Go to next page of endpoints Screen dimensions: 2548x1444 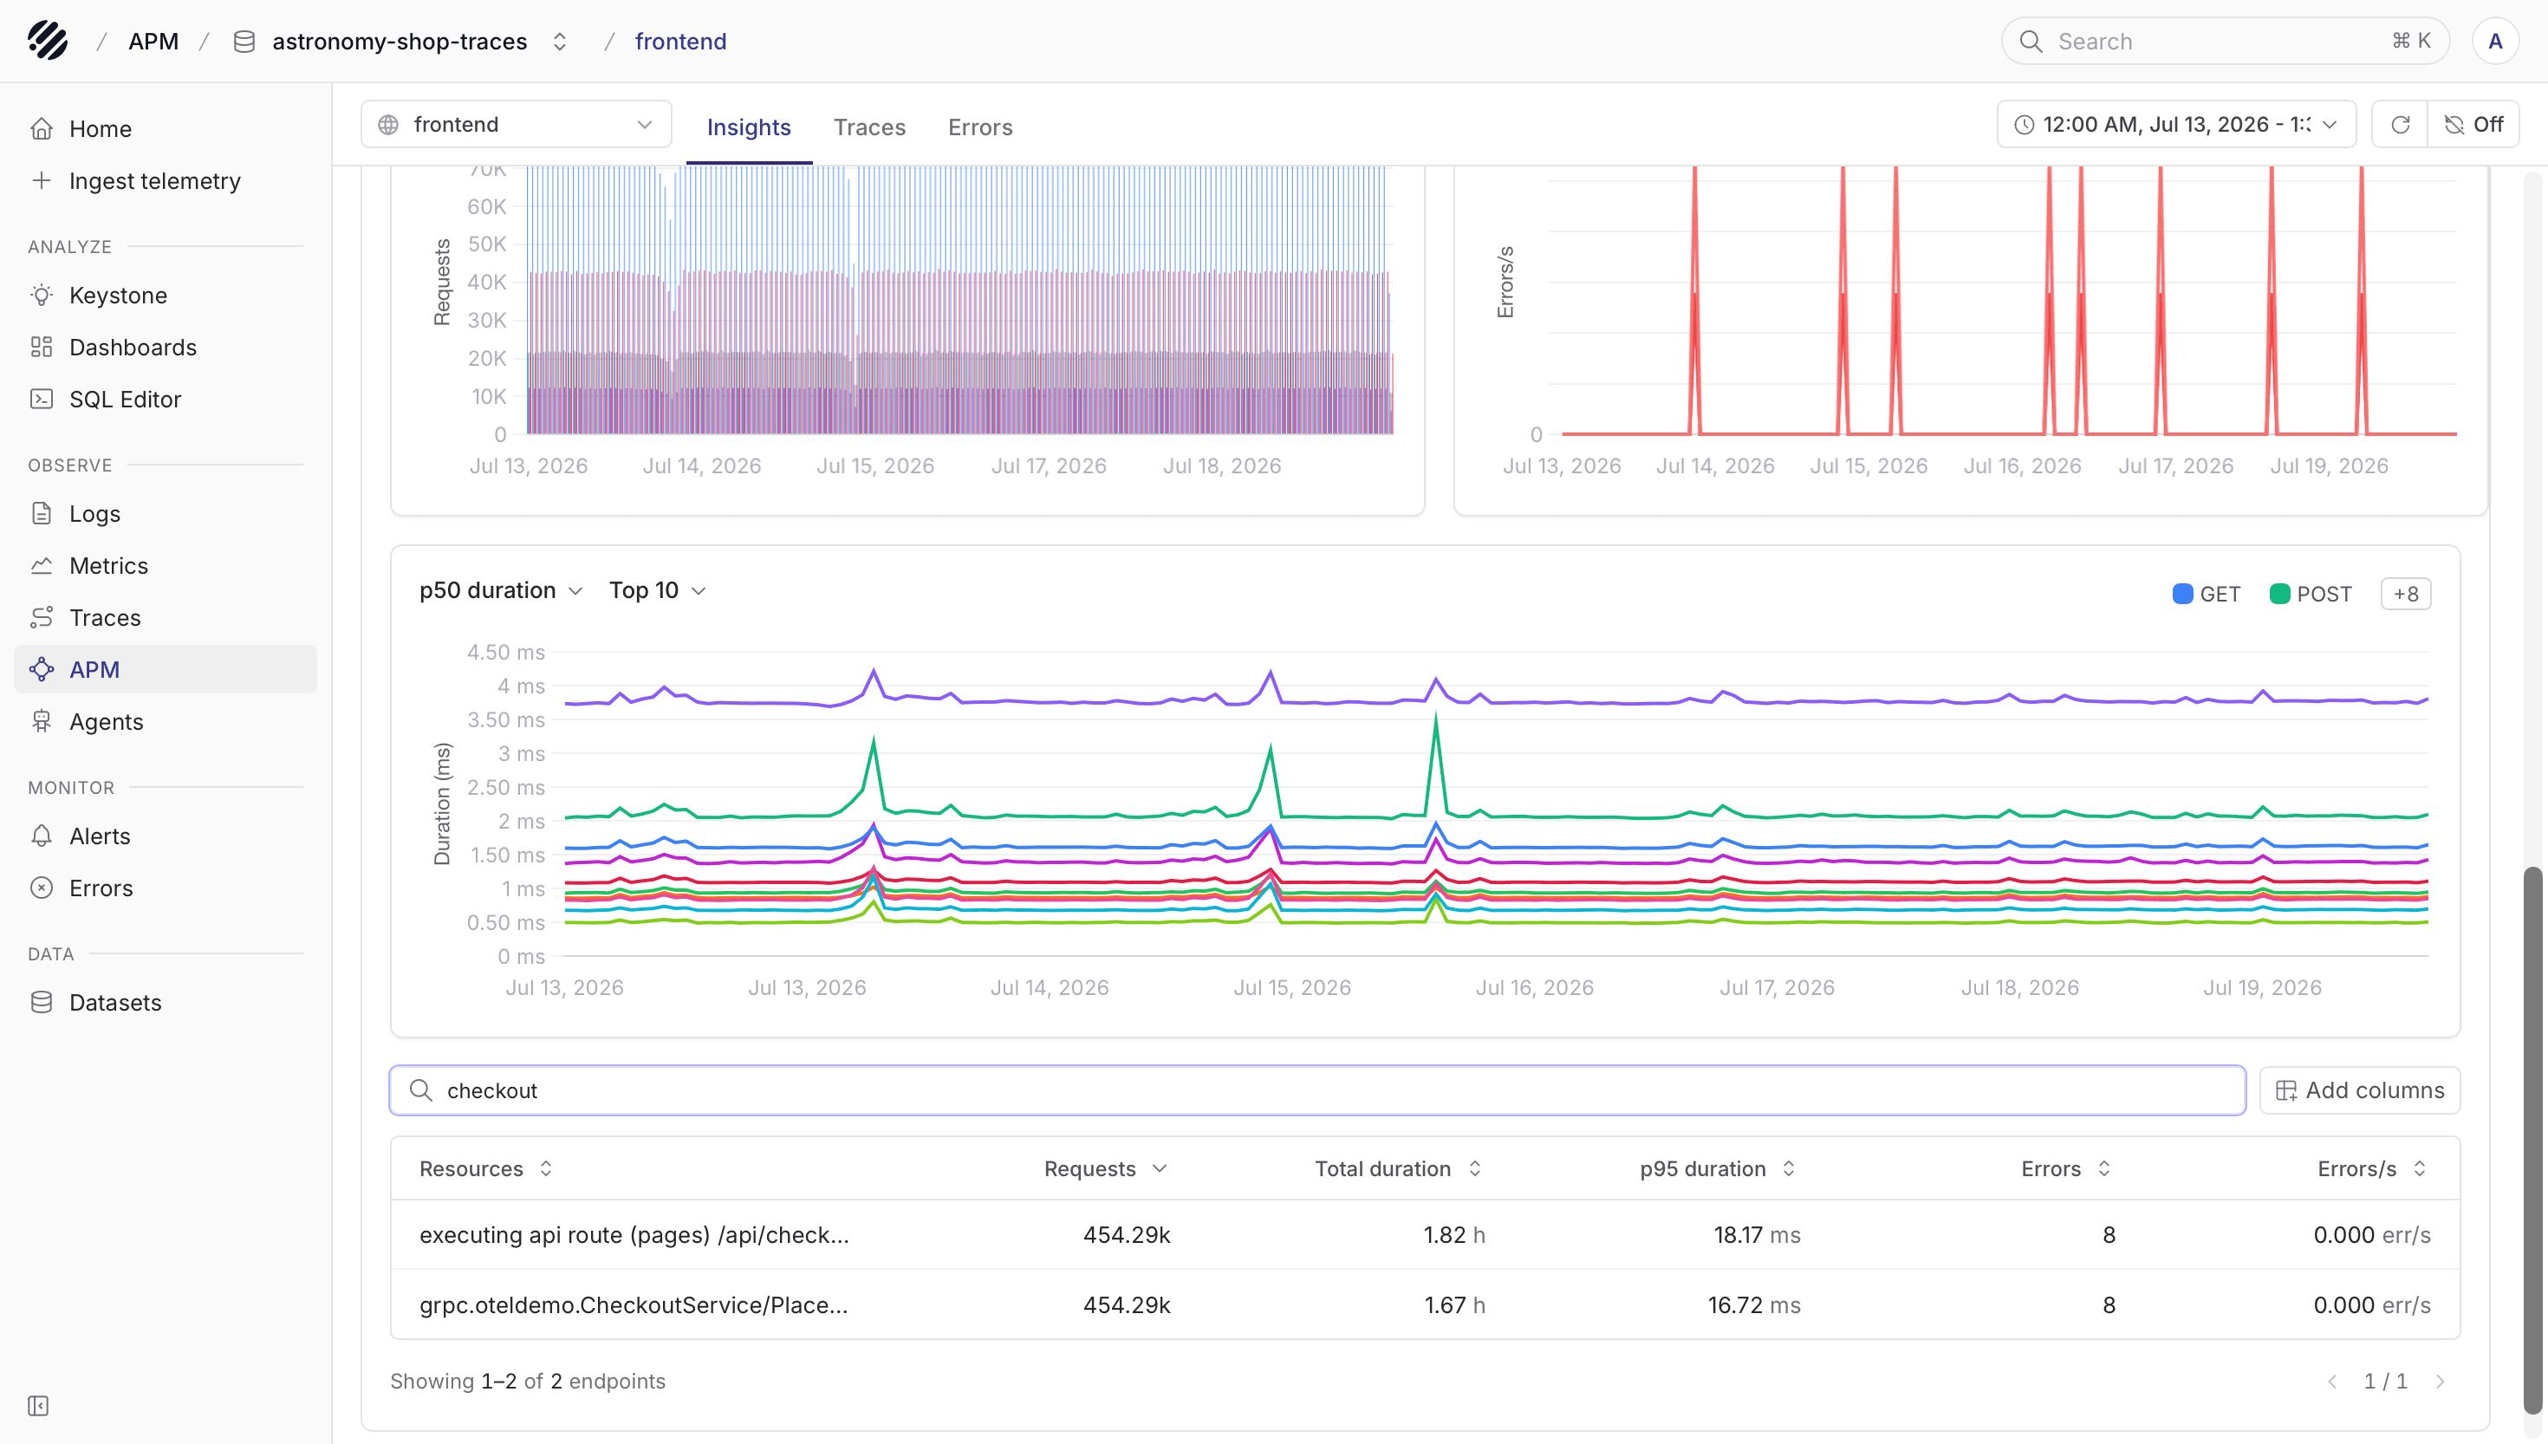2440,1382
